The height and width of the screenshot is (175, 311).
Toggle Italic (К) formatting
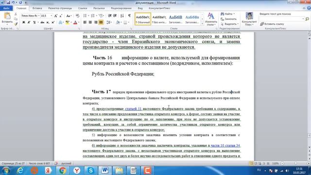coord(29,22)
